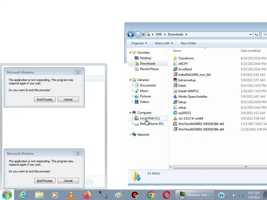Select the capitalized Setup file
Image resolution: width=267 pixels, height=200 pixels.
click(x=182, y=102)
